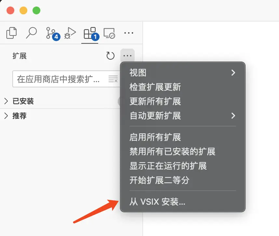Choose 禁用所有已安装的扩展 option

point(172,151)
